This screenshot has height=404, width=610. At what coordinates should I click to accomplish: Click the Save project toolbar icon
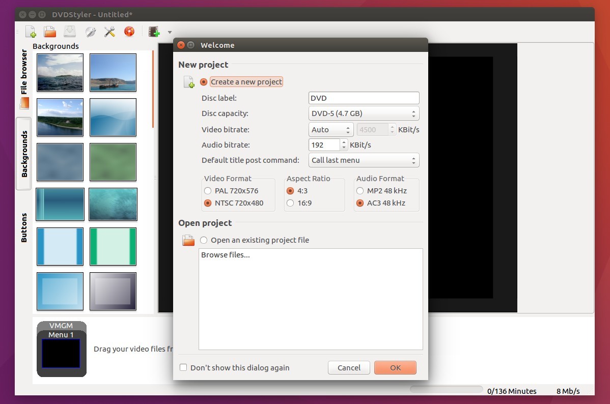pyautogui.click(x=70, y=32)
